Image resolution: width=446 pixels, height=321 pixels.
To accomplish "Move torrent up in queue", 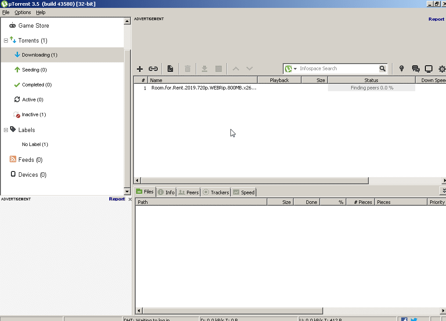I will (236, 68).
